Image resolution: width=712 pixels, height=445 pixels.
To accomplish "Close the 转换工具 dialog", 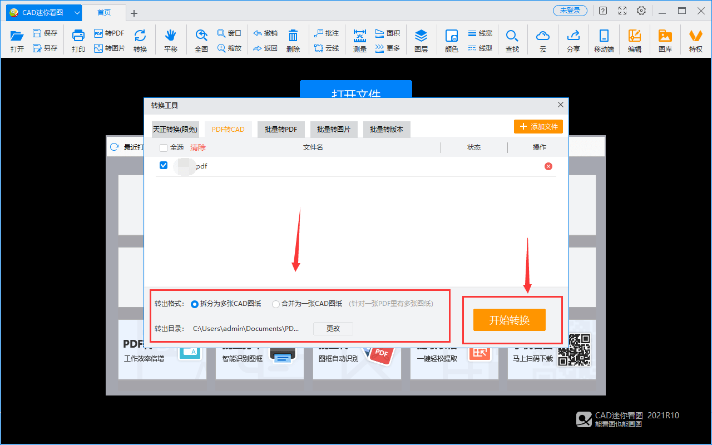I will pyautogui.click(x=561, y=105).
